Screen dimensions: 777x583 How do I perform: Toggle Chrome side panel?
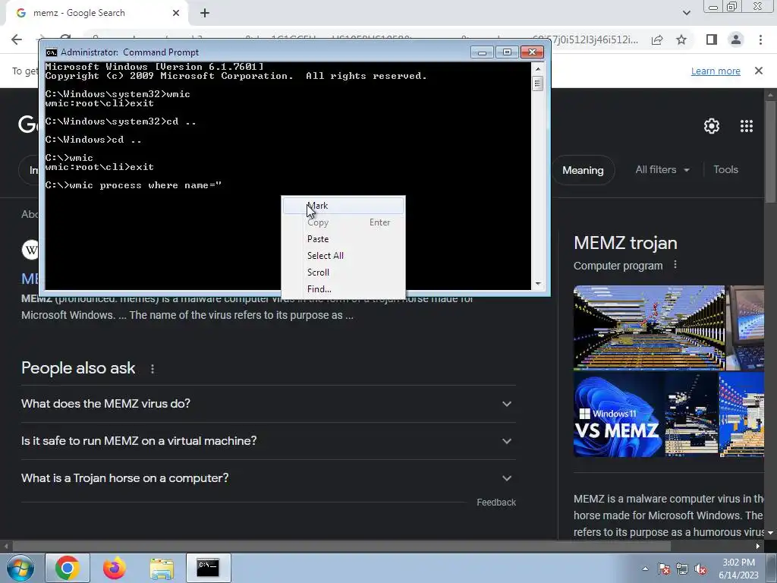712,39
